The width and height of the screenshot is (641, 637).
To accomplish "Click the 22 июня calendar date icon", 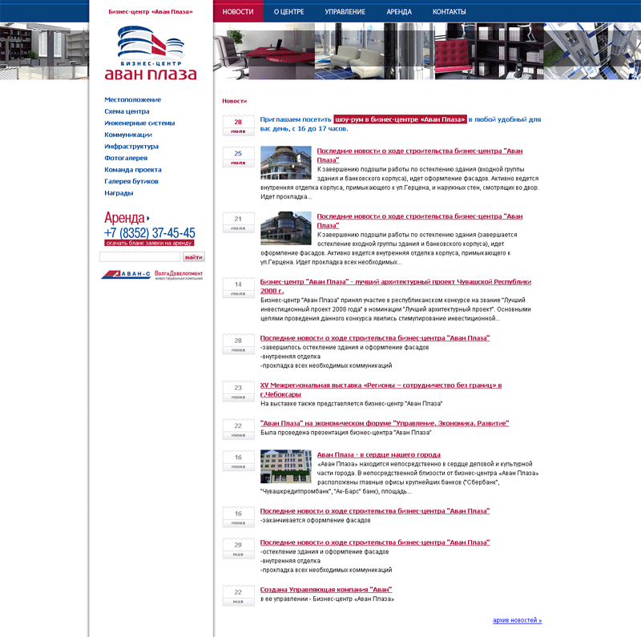I will tap(238, 429).
